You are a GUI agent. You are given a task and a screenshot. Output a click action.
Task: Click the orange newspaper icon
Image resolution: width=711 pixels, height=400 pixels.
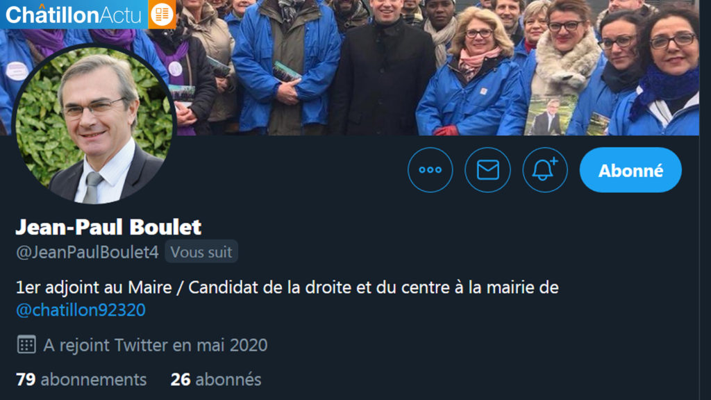[x=162, y=14]
